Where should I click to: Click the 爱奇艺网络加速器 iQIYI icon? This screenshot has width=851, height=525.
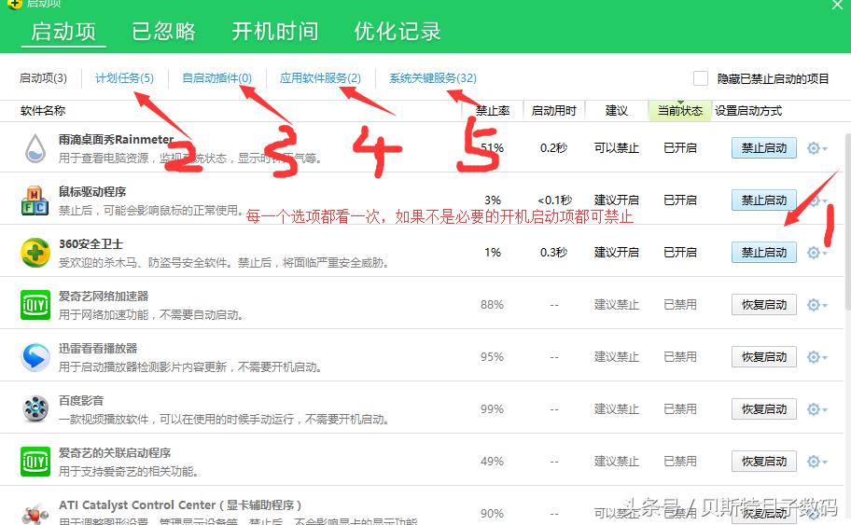[35, 305]
